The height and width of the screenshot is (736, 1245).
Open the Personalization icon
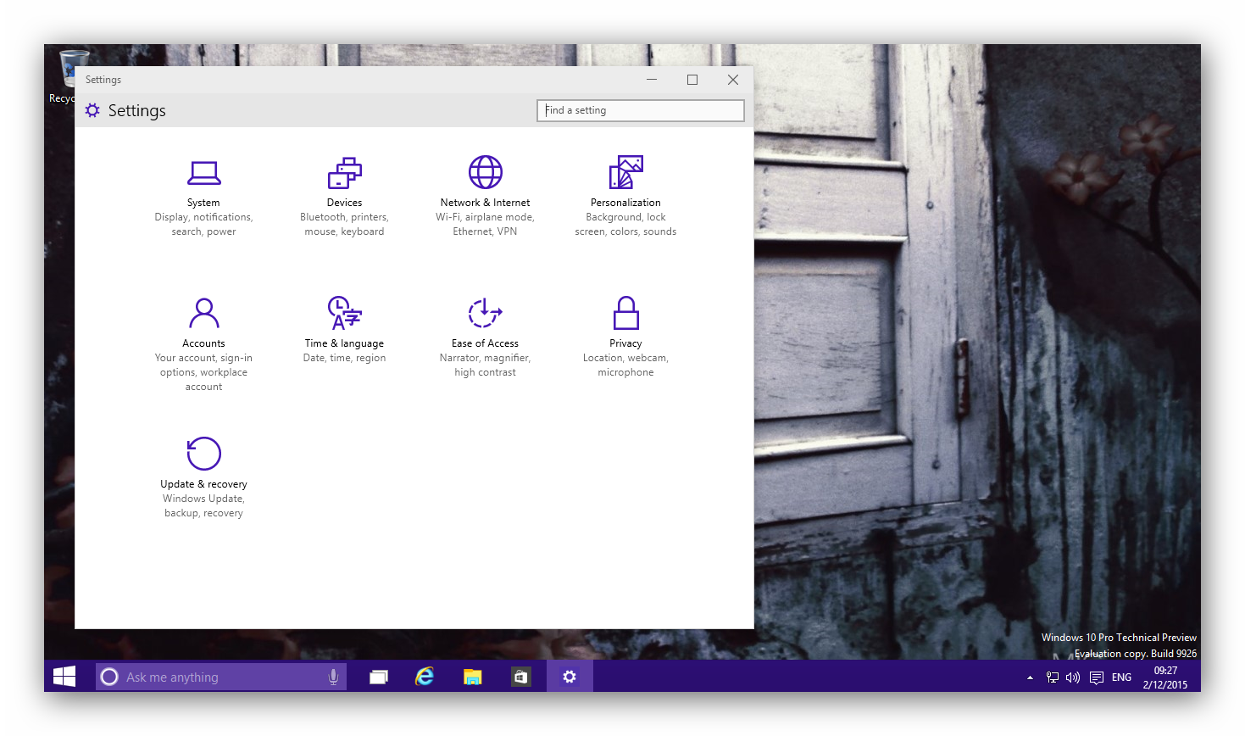(626, 172)
